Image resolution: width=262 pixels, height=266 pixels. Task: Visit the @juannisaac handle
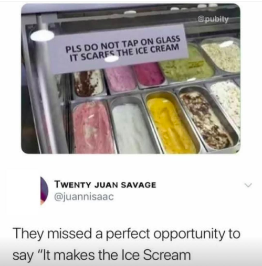tap(84, 197)
